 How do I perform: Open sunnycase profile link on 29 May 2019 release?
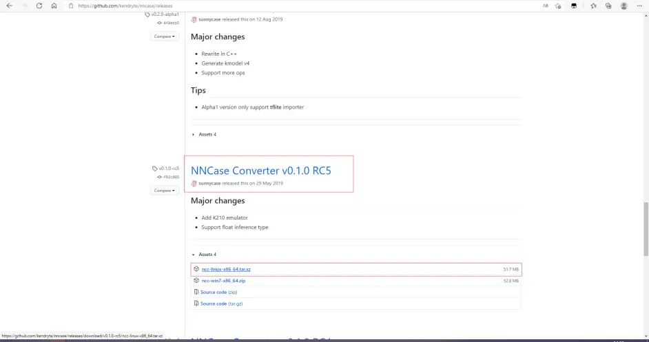(x=209, y=183)
